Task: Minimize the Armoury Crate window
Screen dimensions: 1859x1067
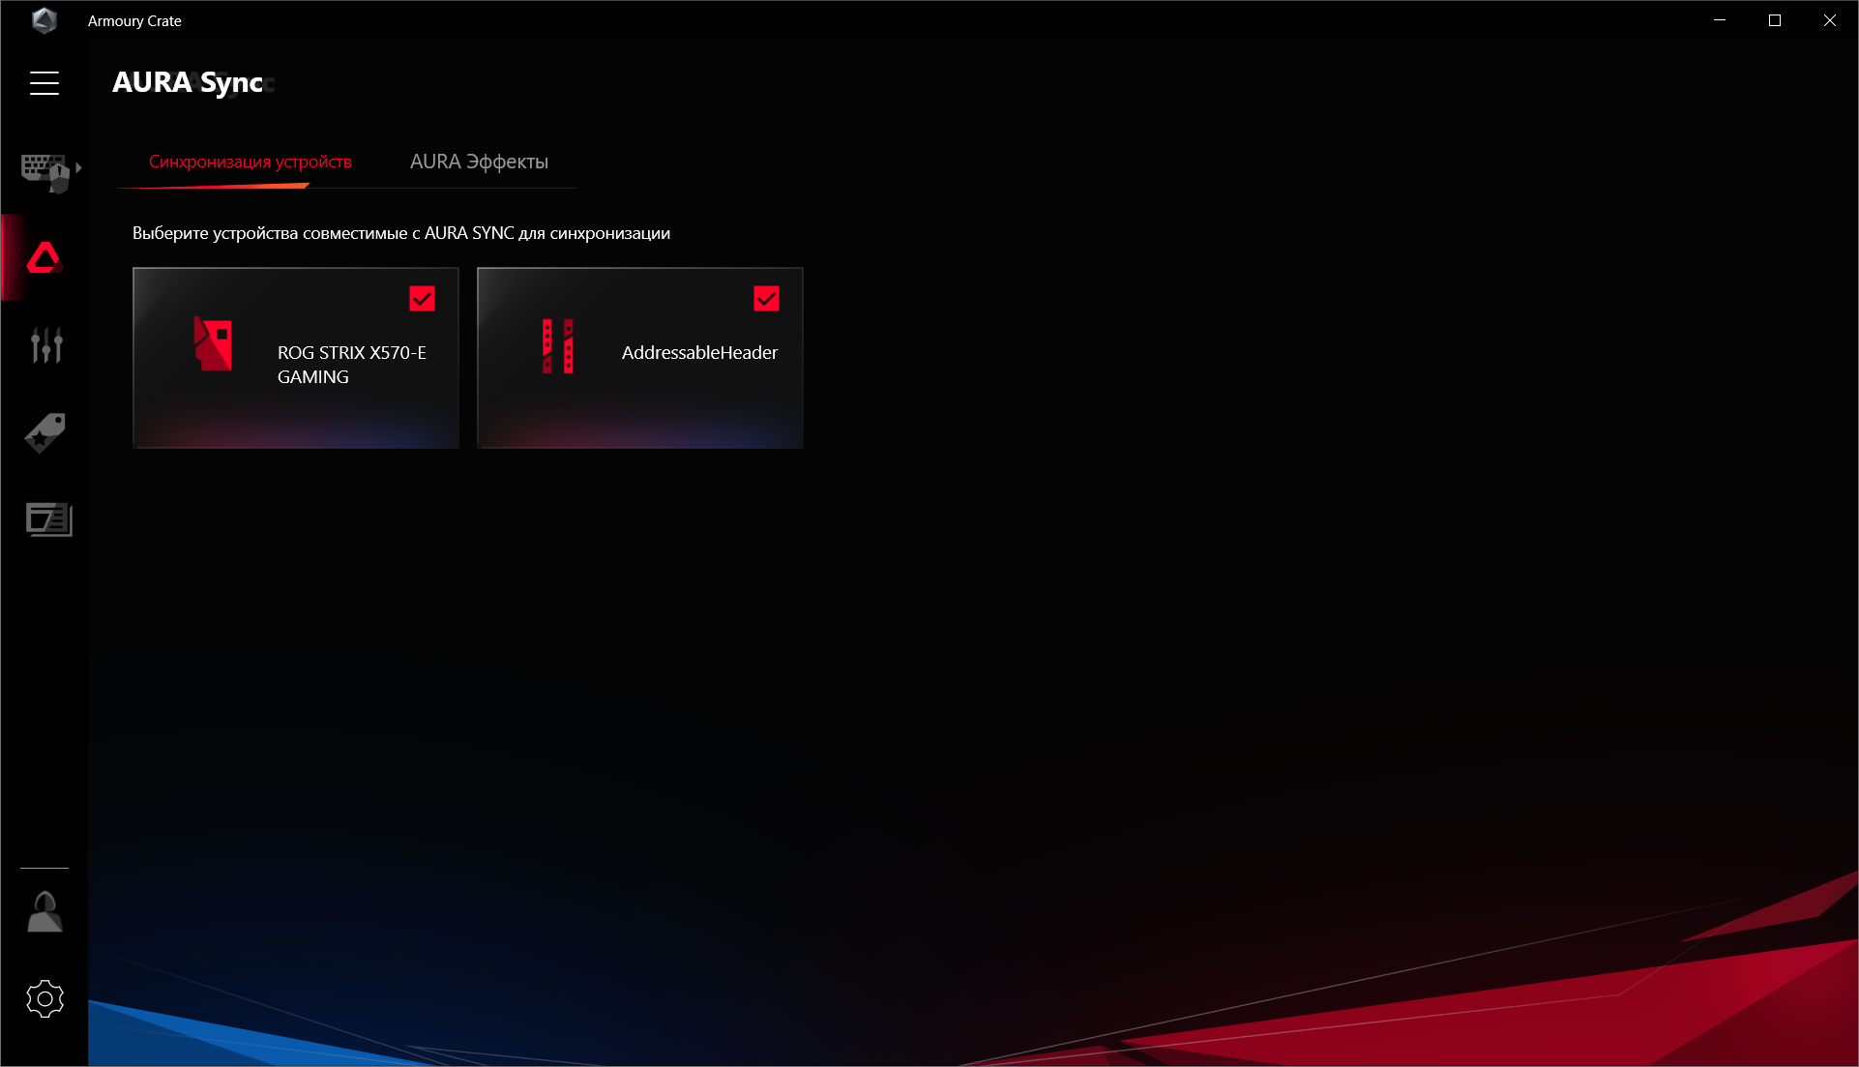Action: tap(1720, 20)
